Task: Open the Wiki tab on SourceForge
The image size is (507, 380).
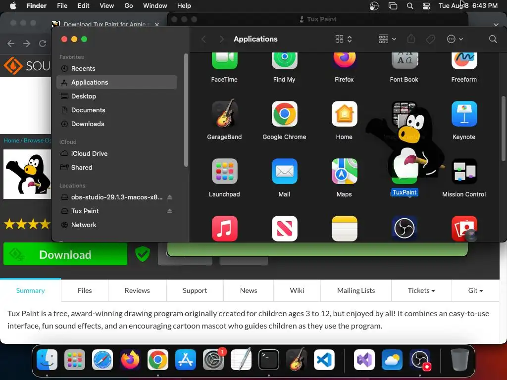Action: click(x=297, y=290)
